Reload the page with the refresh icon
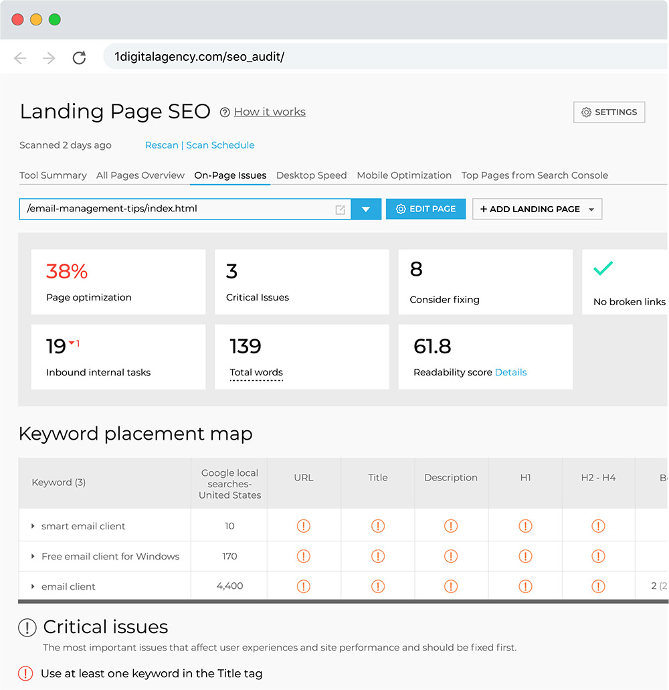The width and height of the screenshot is (669, 690). 79,58
